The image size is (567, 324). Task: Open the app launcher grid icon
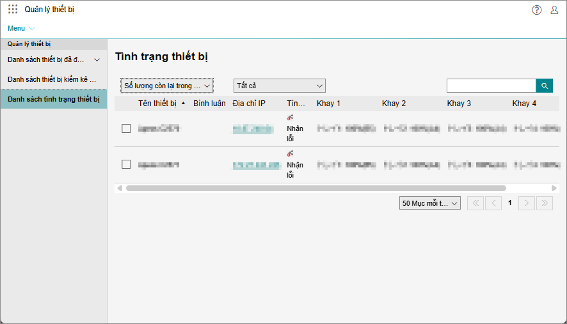[13, 10]
